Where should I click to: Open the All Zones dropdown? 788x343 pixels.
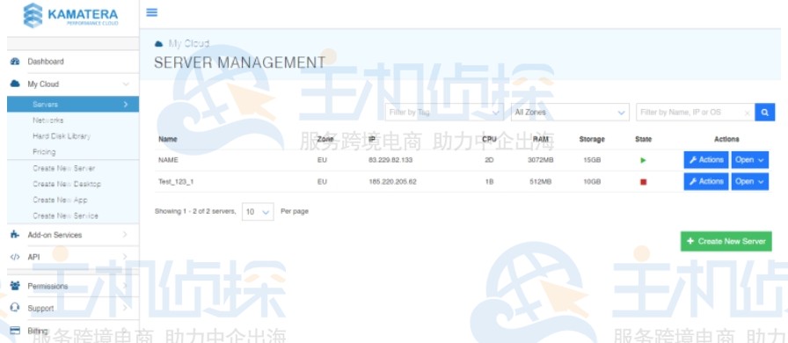point(570,113)
